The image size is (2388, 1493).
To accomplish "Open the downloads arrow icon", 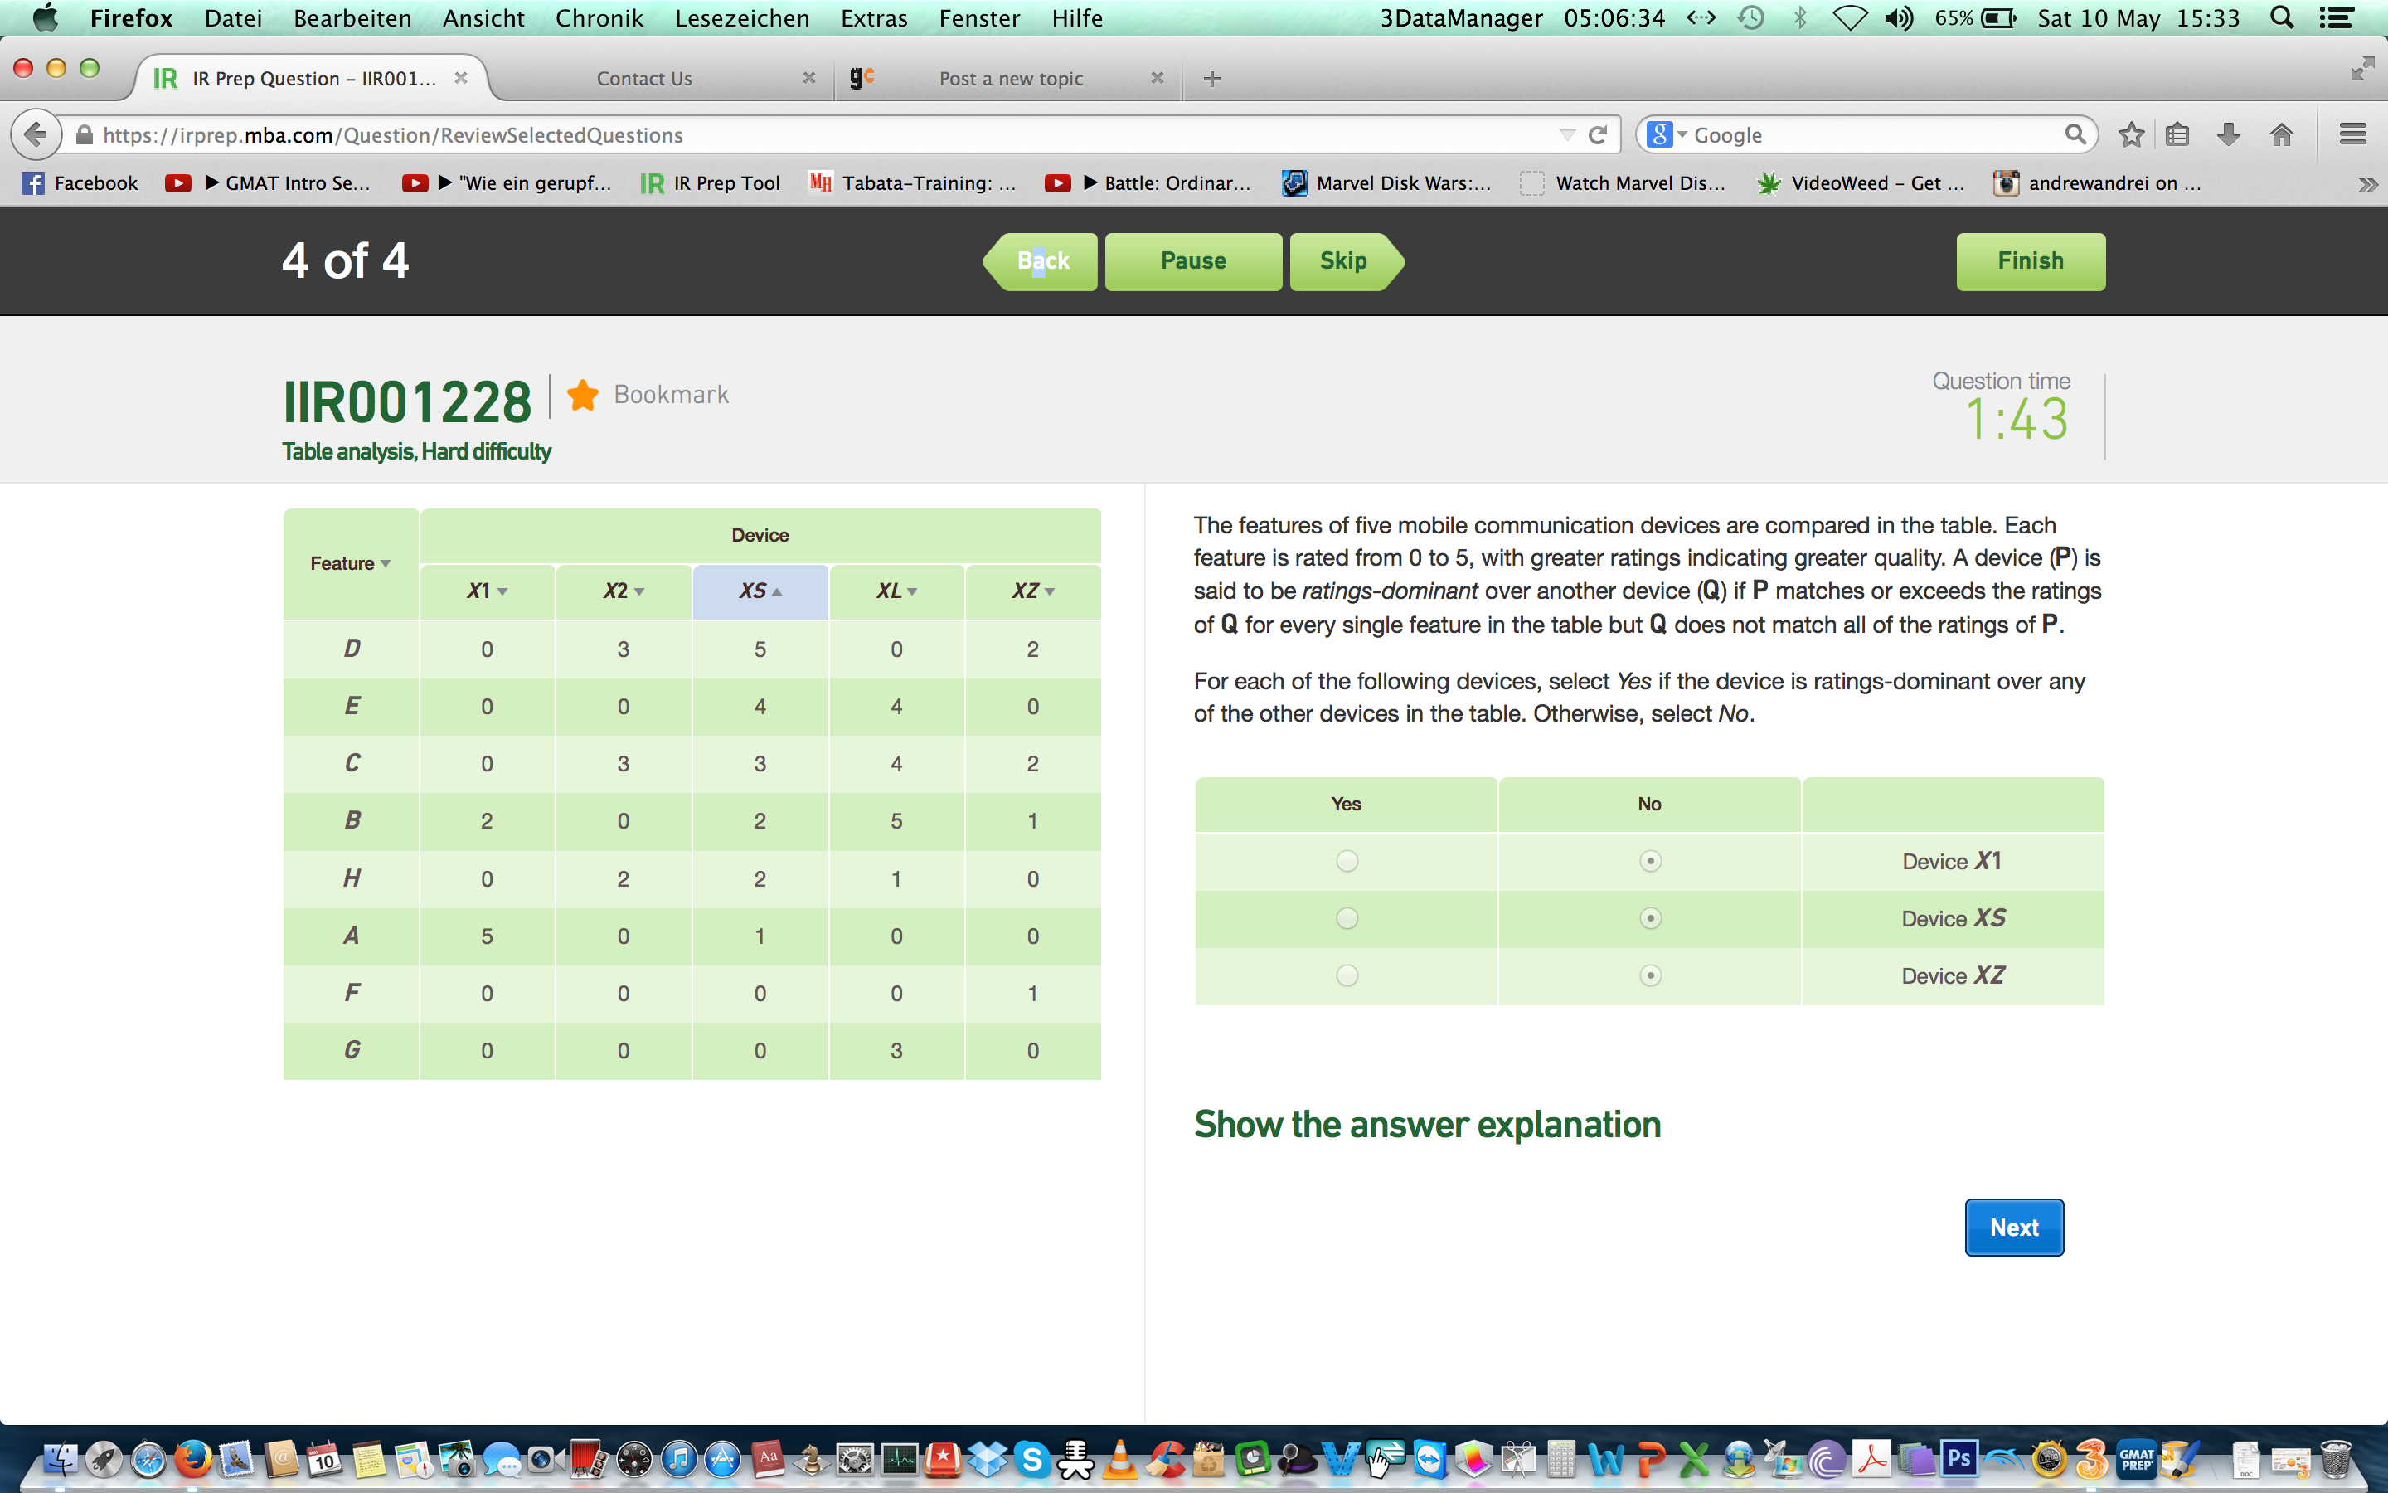I will (2228, 135).
